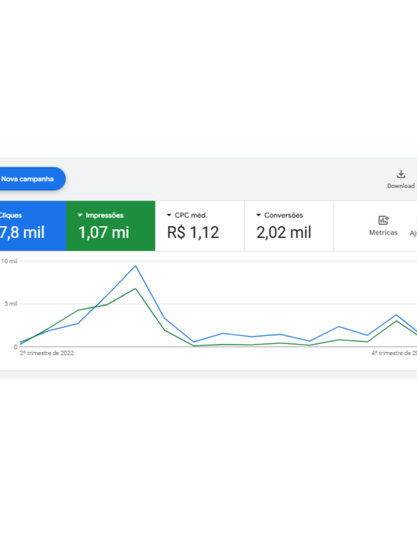417x536 pixels.
Task: Click the Download arrow icon
Action: [401, 174]
